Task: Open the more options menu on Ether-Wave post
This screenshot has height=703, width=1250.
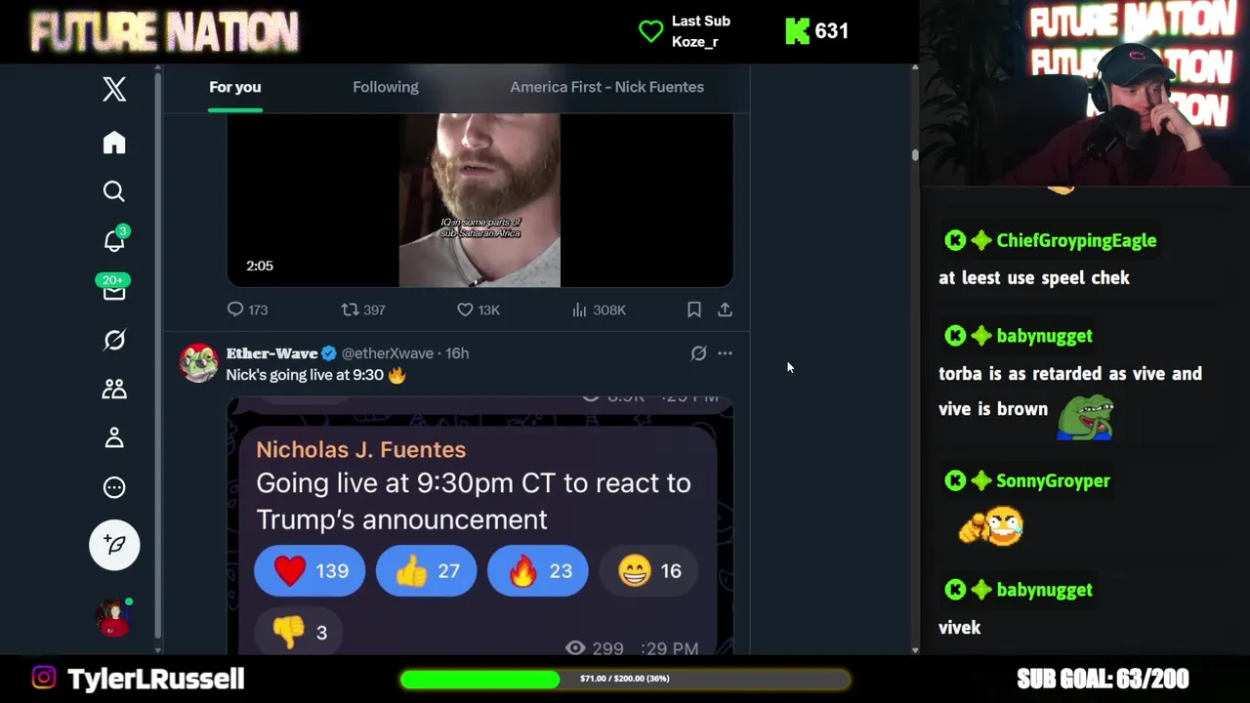Action: click(725, 353)
